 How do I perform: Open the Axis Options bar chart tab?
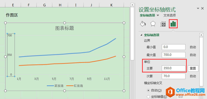pyautogui.click(x=173, y=24)
